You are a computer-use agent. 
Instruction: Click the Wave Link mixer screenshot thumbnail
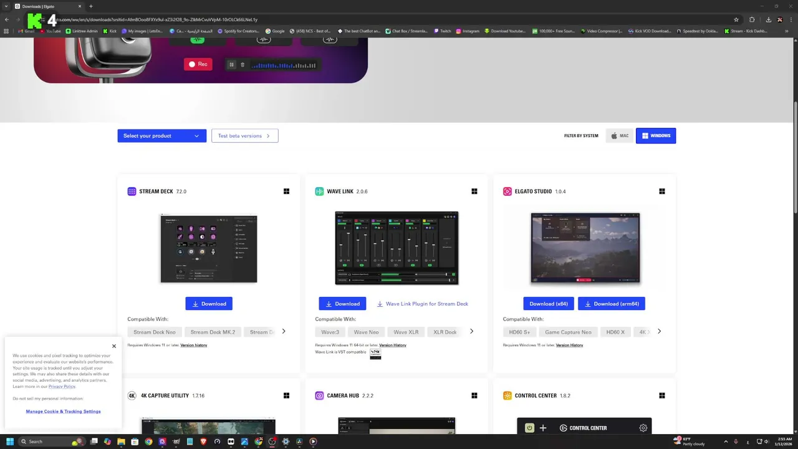[x=397, y=248]
